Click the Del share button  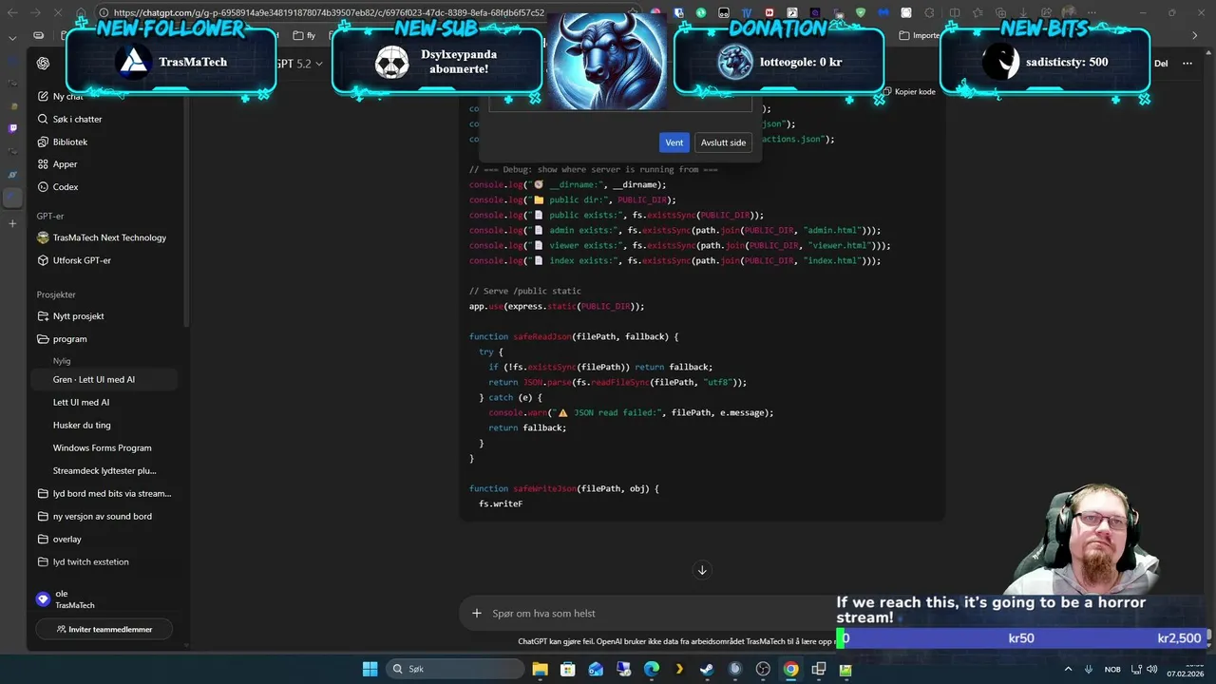pyautogui.click(x=1160, y=64)
